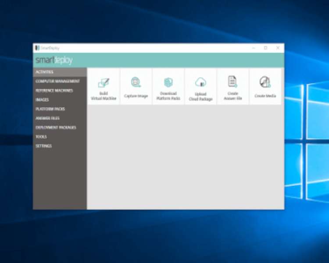Click the SmartDeploy title bar app icon

pos(37,48)
